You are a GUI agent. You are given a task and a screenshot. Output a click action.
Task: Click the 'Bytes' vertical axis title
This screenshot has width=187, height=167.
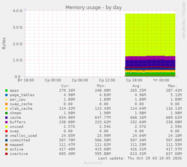coord(4,43)
